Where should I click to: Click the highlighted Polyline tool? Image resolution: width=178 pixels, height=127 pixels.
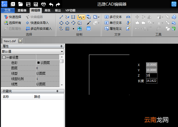tap(80, 17)
